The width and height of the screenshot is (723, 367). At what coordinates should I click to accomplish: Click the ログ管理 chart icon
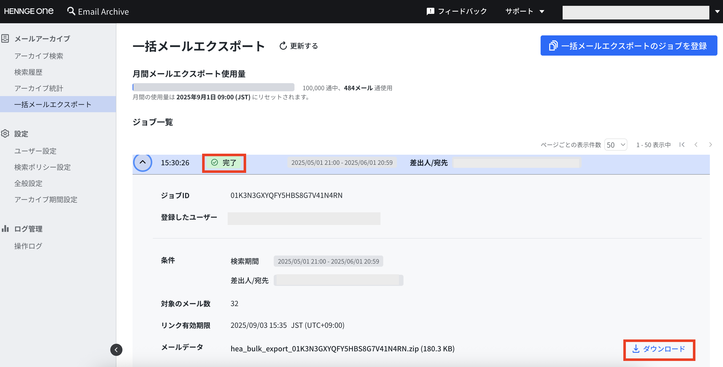pyautogui.click(x=5, y=228)
